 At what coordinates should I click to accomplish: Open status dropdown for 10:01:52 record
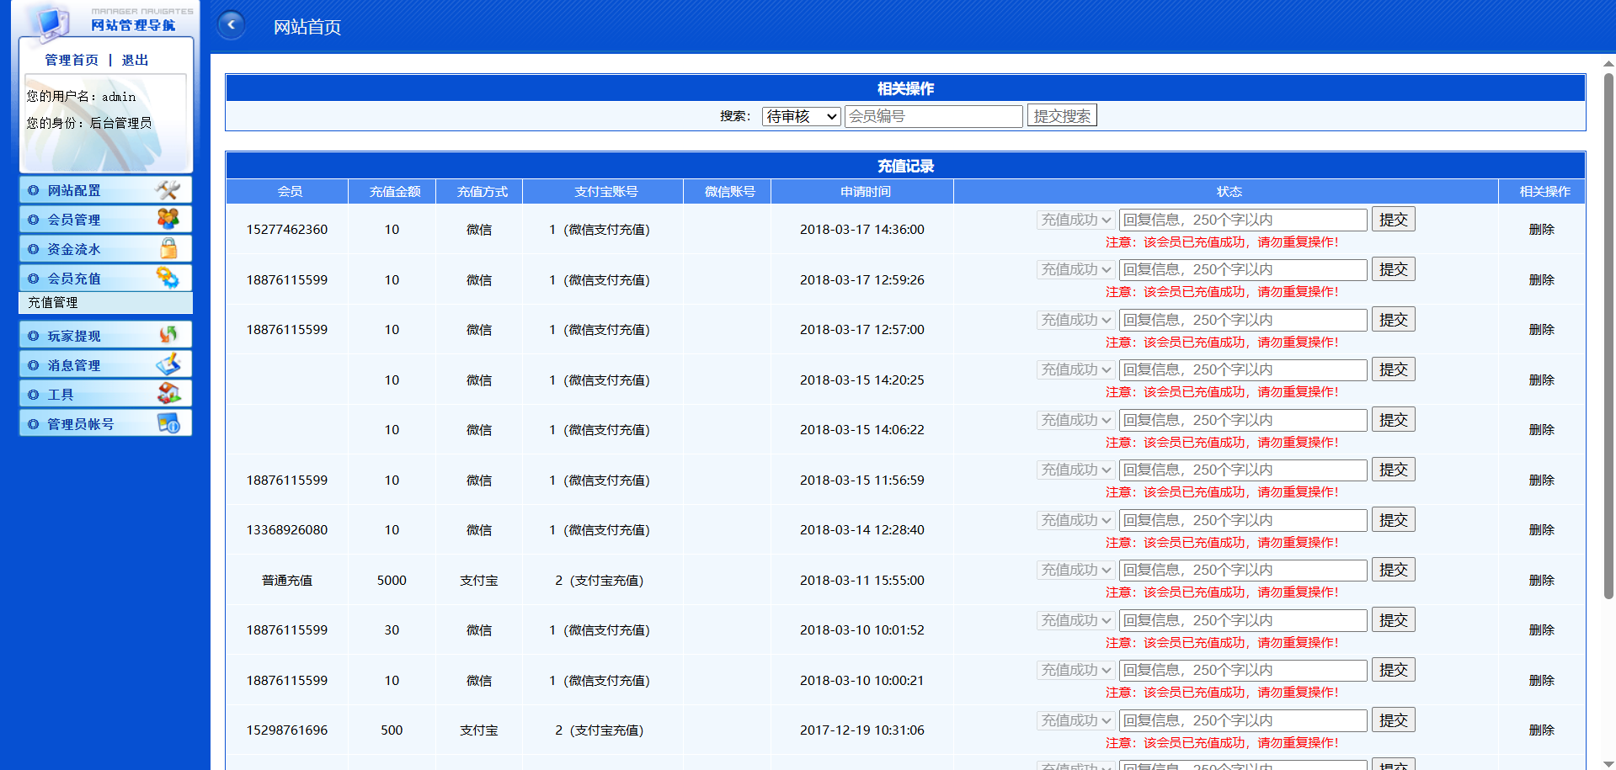tap(1075, 620)
